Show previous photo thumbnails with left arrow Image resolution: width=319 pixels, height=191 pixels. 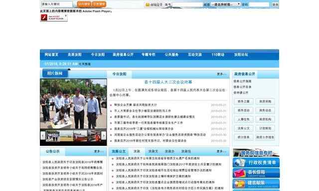pos(43,136)
